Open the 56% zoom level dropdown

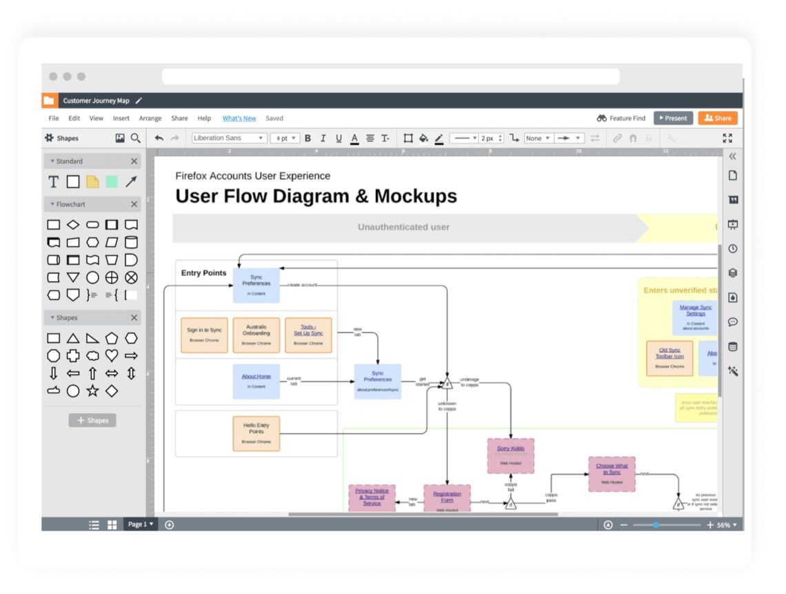(727, 525)
